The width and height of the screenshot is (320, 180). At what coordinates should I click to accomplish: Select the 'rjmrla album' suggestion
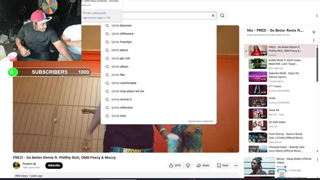point(158,66)
